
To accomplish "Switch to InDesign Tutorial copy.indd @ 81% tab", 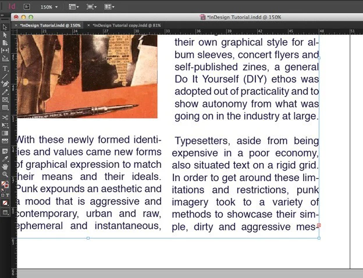I will click(x=127, y=26).
